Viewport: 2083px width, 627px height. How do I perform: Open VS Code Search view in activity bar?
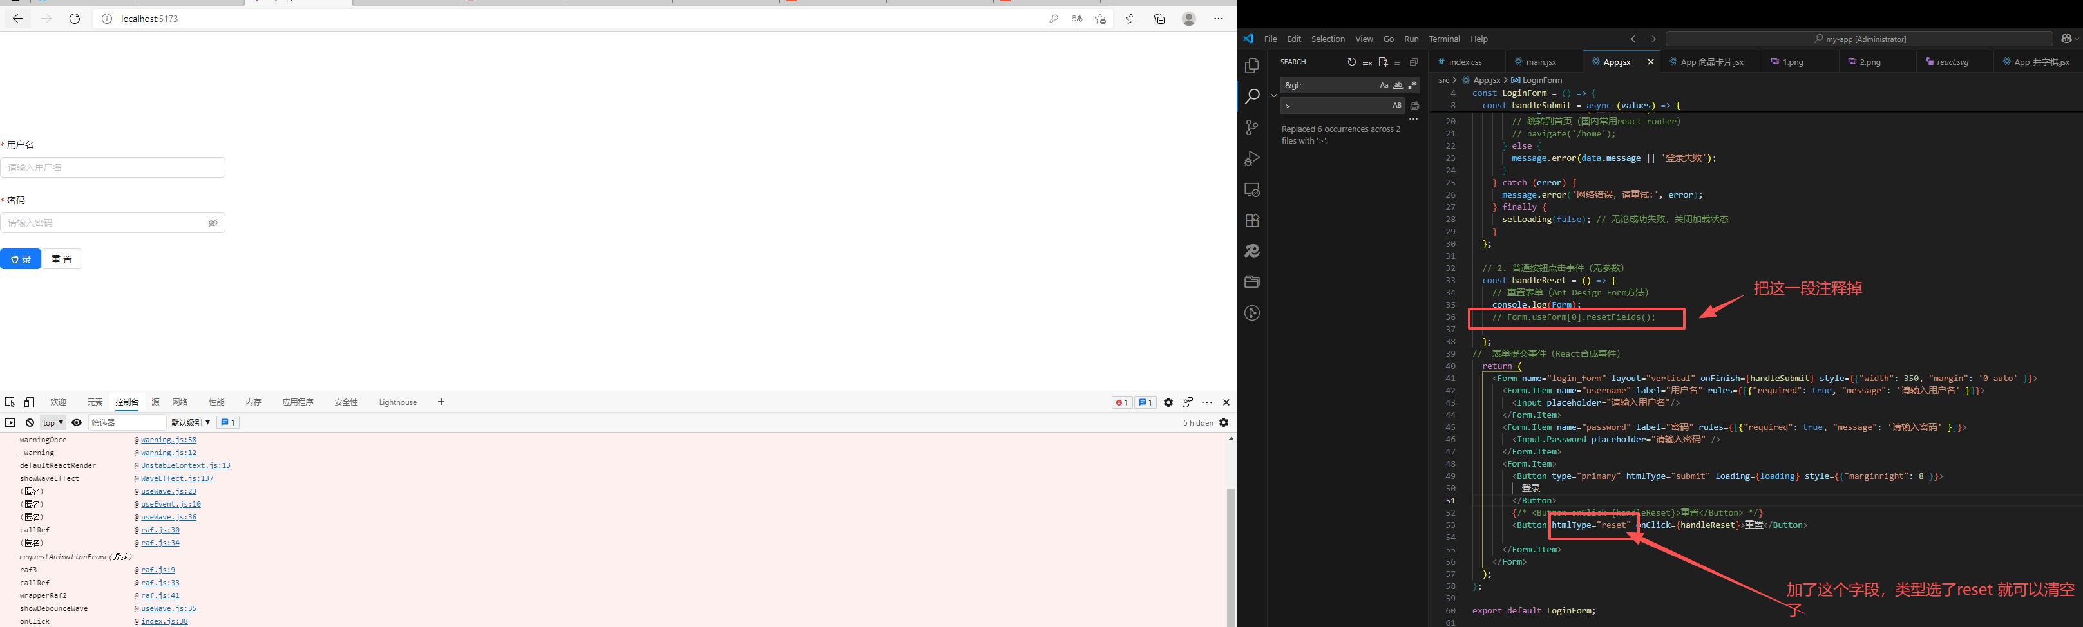click(x=1251, y=96)
